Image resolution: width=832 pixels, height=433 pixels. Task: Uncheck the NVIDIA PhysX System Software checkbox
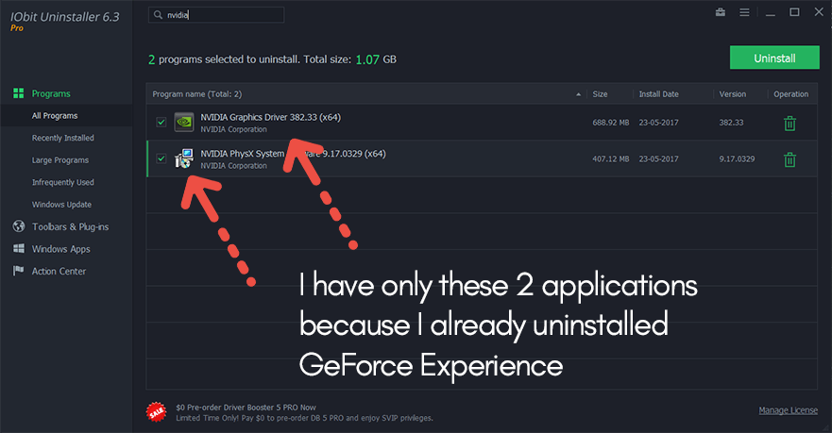161,158
